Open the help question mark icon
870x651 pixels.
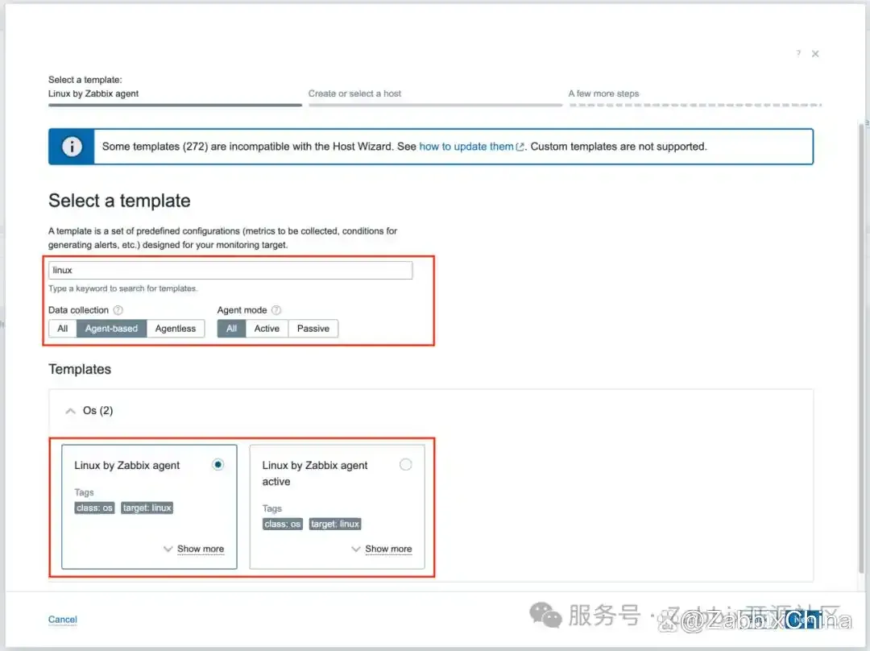[x=798, y=53]
